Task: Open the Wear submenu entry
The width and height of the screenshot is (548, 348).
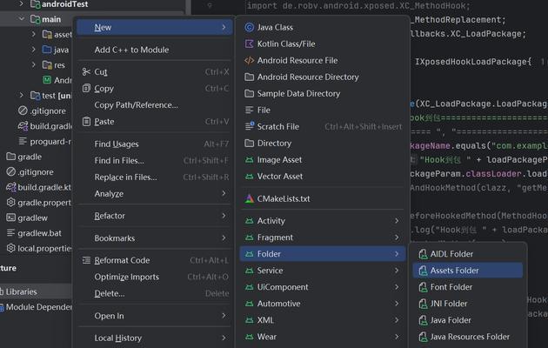Action: click(322, 337)
